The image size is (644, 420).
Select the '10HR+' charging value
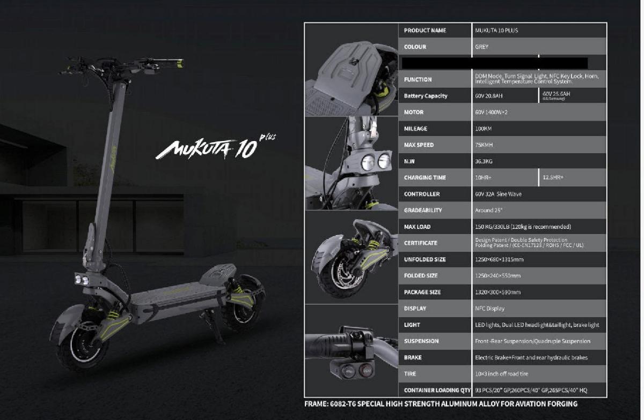(x=483, y=177)
